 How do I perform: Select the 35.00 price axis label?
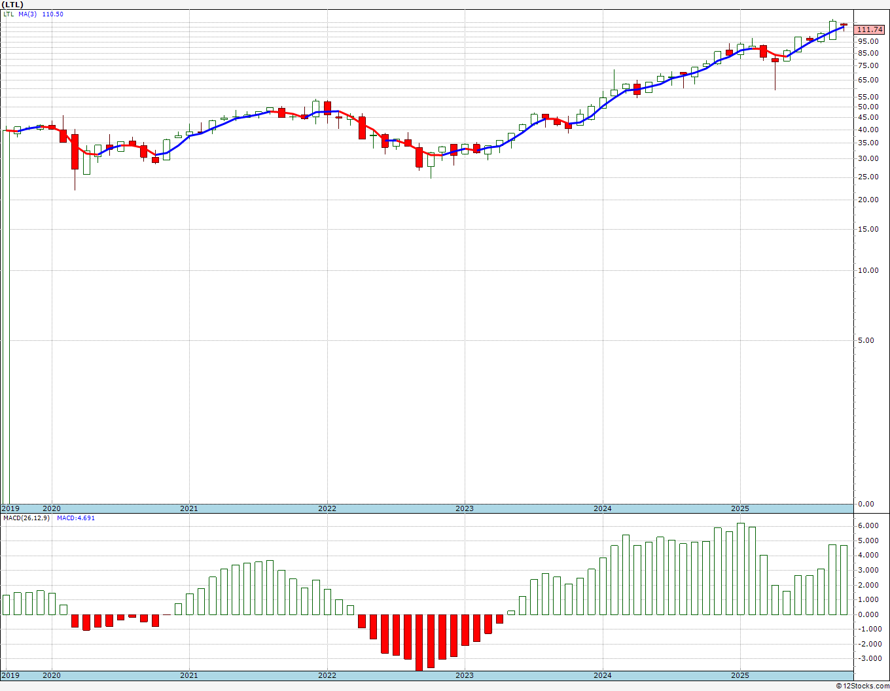click(867, 143)
